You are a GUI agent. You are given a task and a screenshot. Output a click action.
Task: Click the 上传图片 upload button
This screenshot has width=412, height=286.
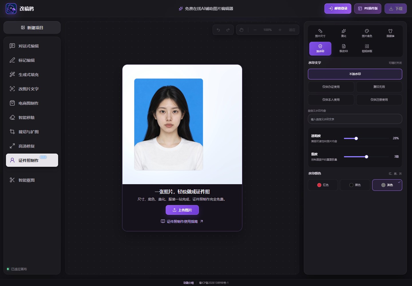(x=182, y=210)
